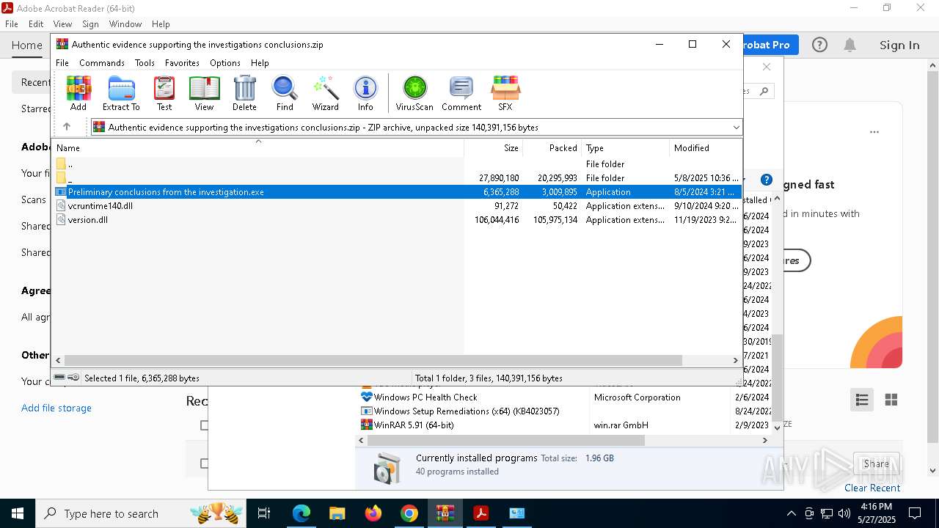Click the horizontal scrollbar in WinRAR list
Image resolution: width=939 pixels, height=528 pixels.
373,360
